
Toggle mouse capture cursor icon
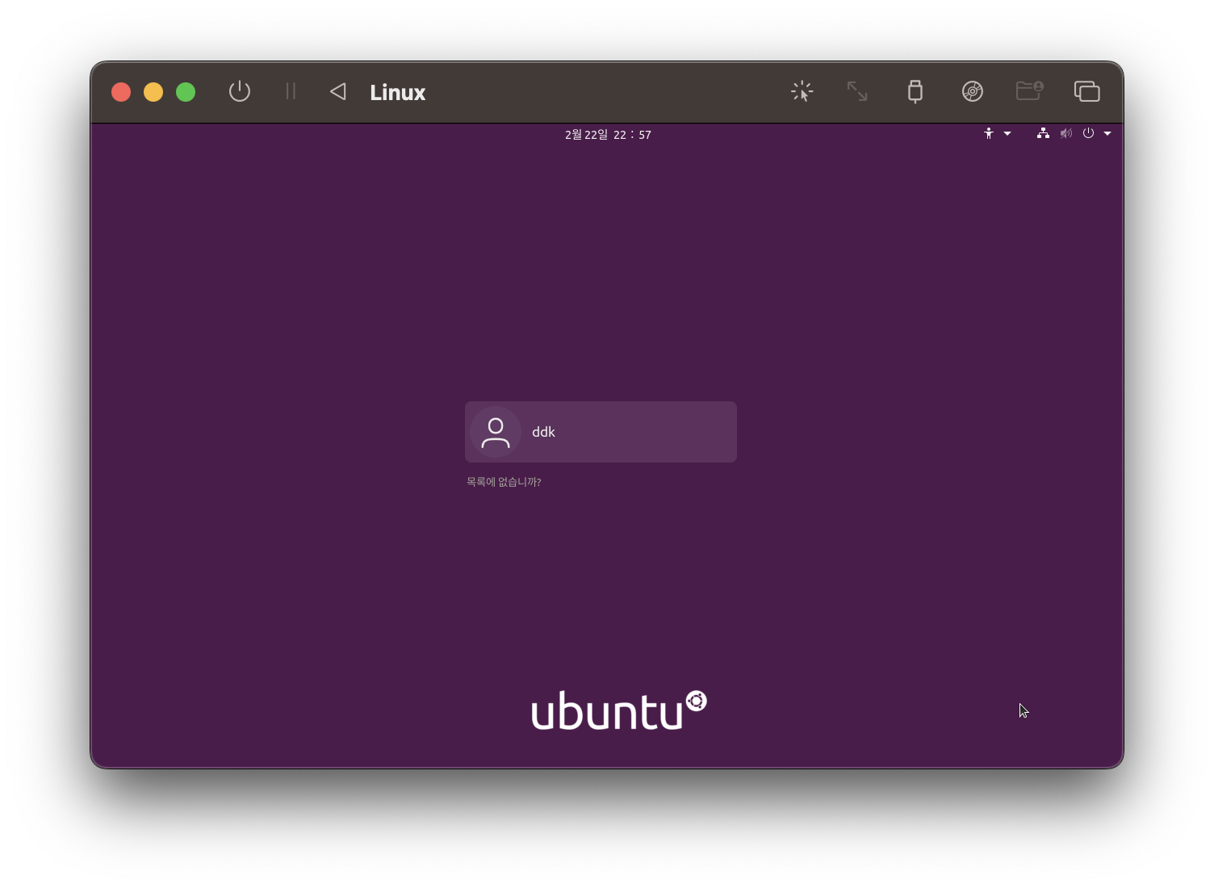802,91
